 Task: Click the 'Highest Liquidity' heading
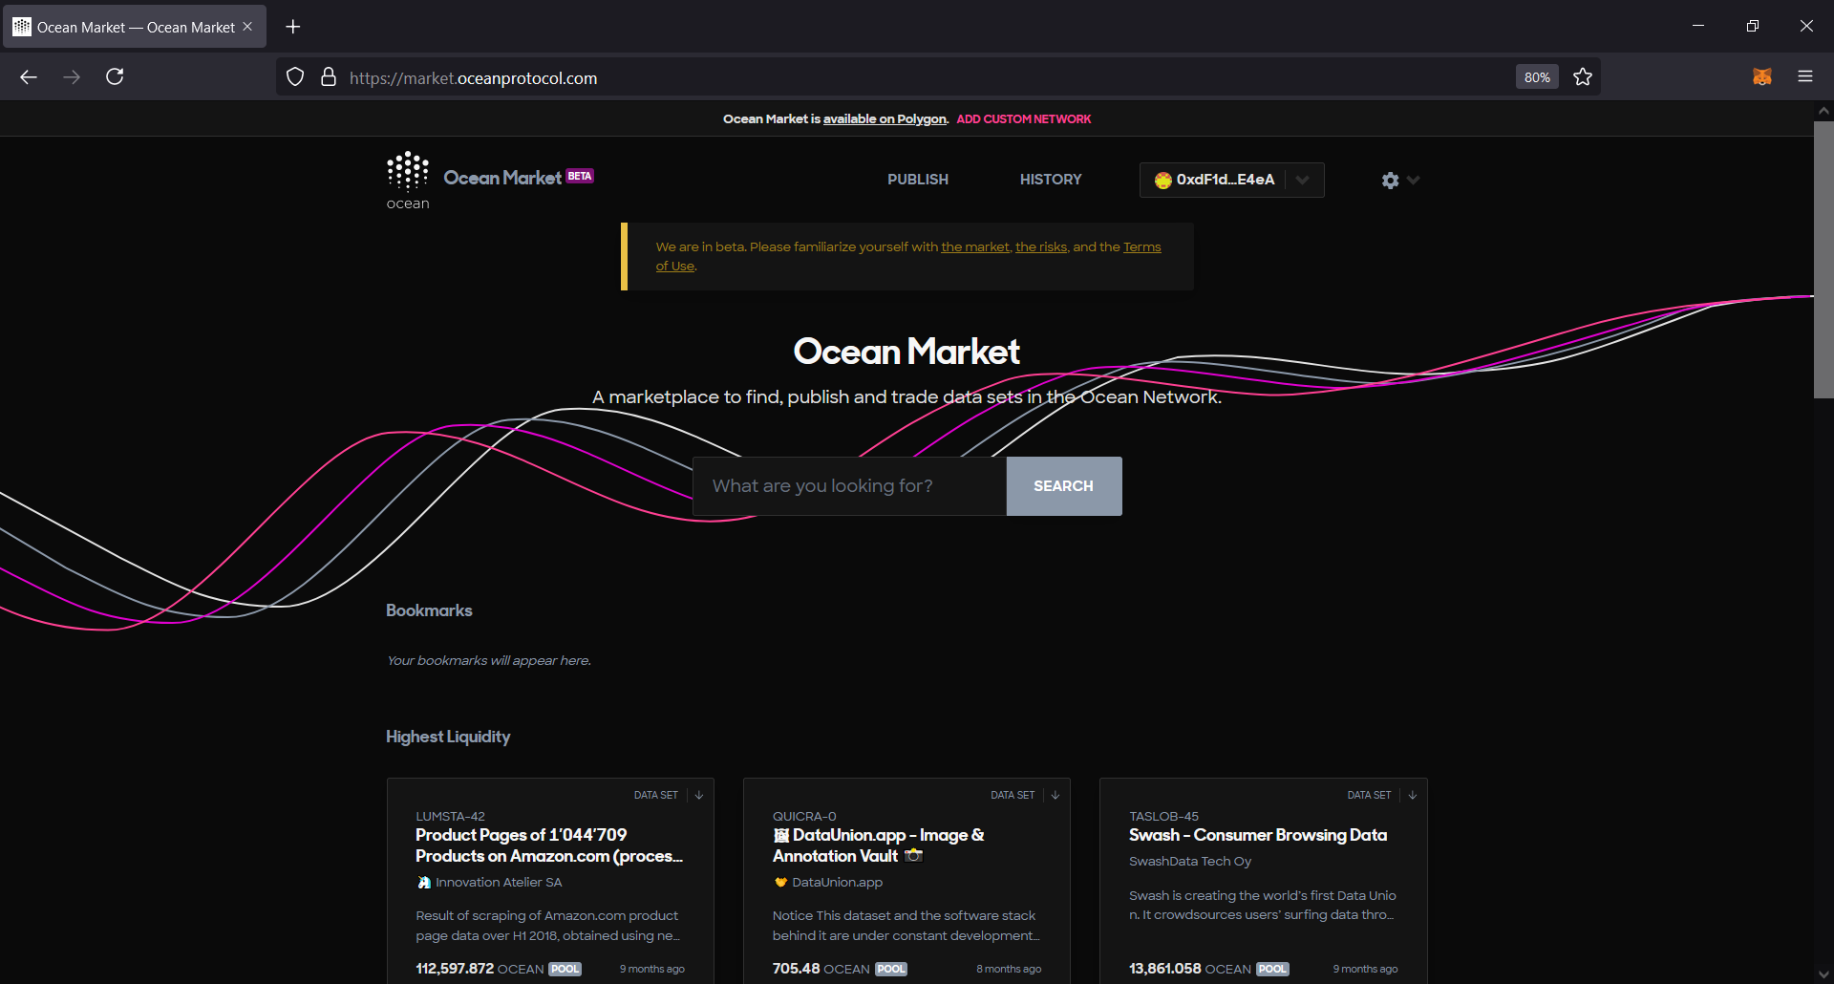pos(448,737)
